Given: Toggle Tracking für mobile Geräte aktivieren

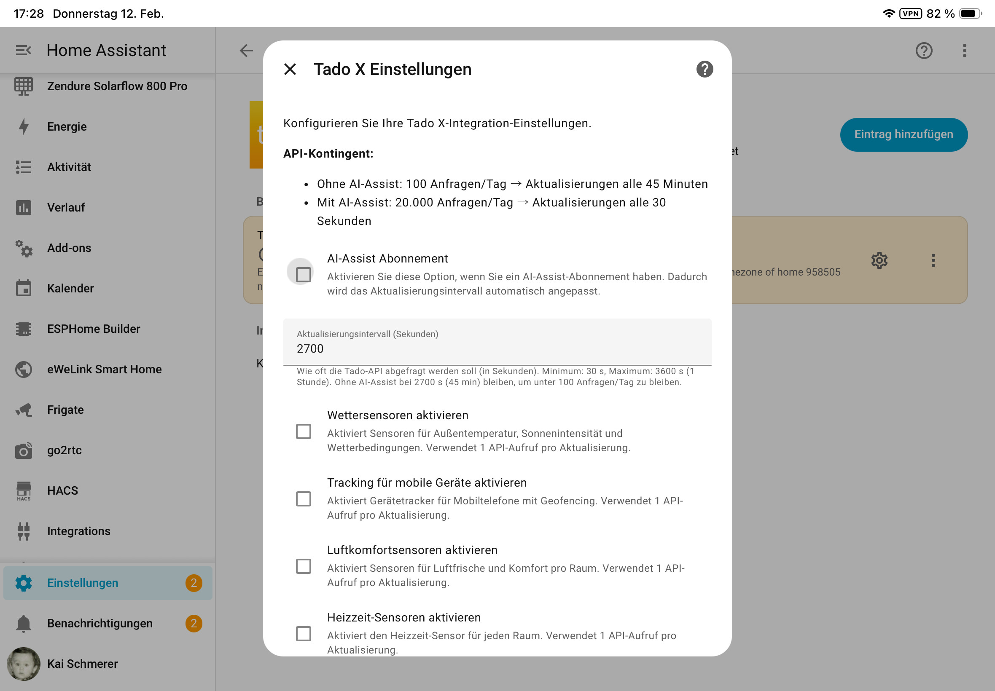Looking at the screenshot, I should pyautogui.click(x=303, y=499).
